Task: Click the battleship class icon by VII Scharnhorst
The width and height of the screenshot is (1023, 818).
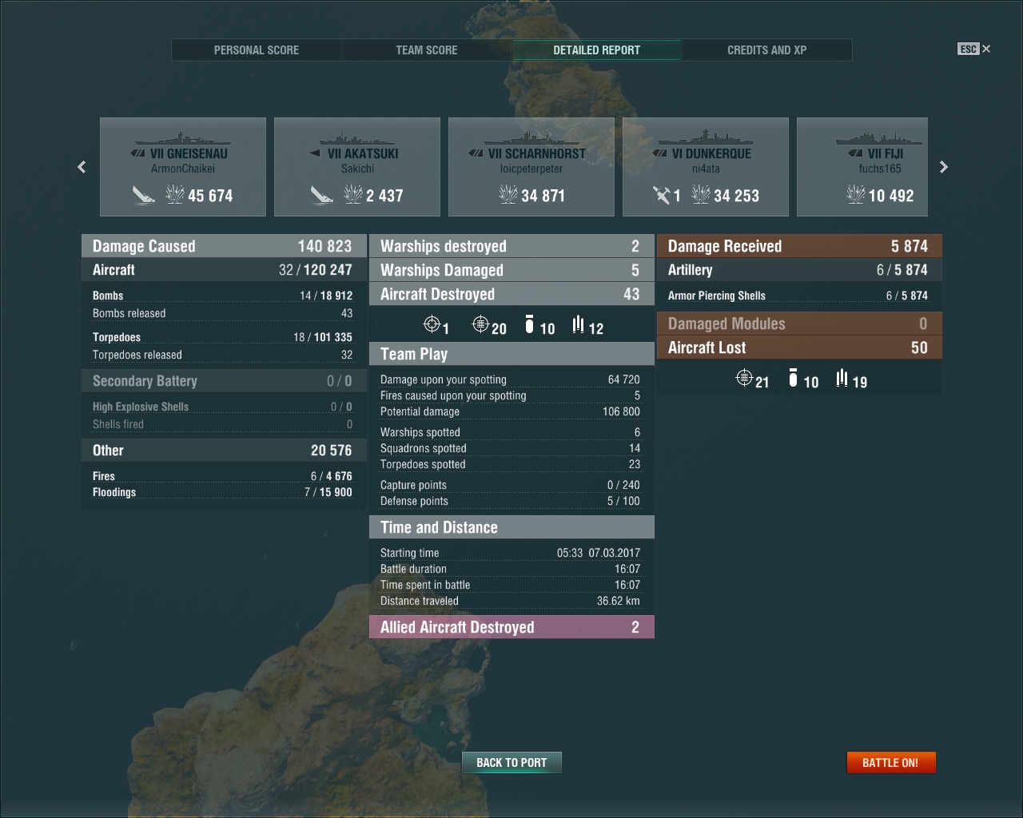Action: click(x=476, y=153)
